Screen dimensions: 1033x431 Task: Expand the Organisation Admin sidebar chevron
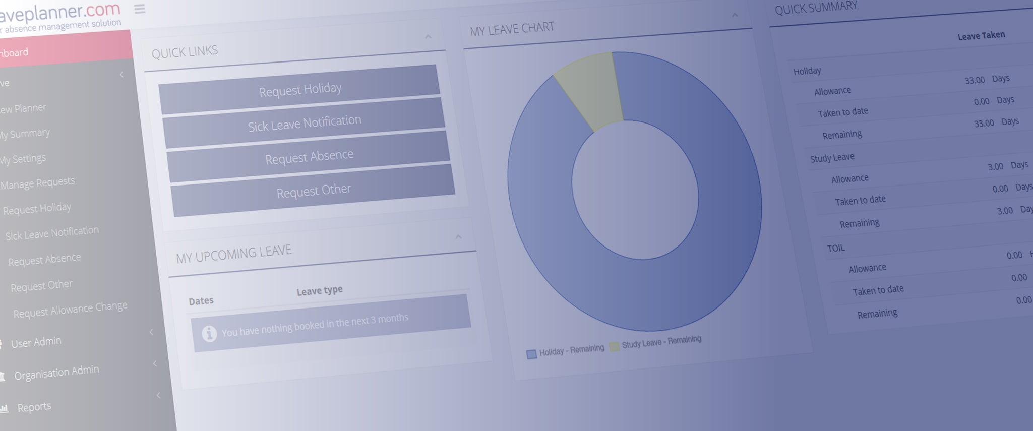tap(155, 363)
